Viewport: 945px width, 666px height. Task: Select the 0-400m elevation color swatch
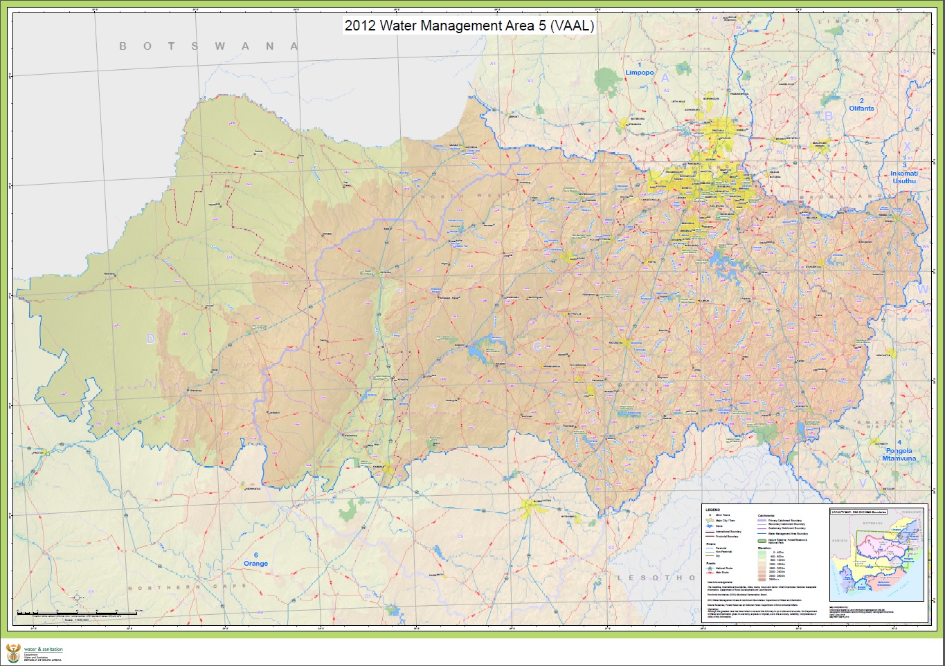click(x=762, y=552)
